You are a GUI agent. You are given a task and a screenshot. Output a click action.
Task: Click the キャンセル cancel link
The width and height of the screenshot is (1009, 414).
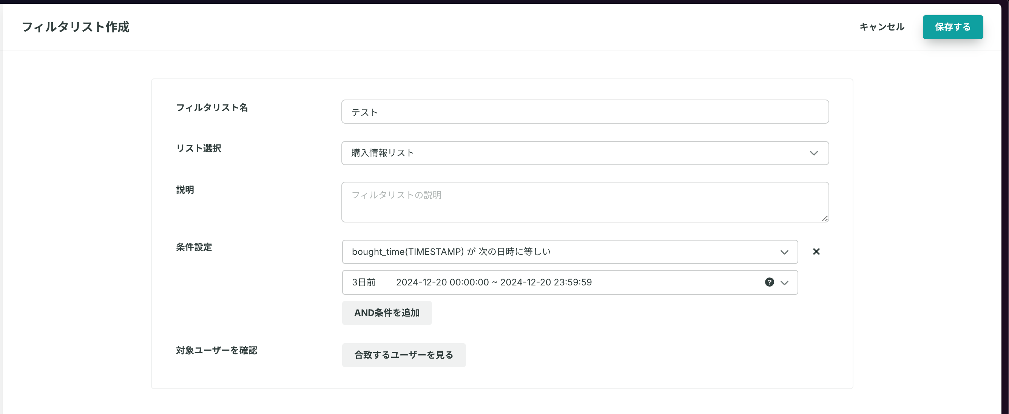882,27
